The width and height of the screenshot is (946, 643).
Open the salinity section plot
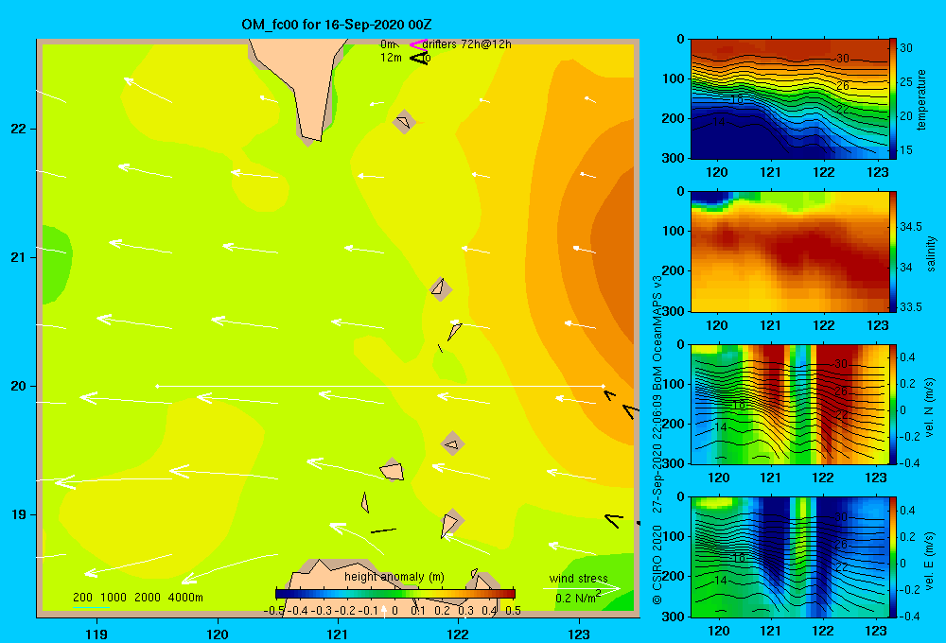pyautogui.click(x=790, y=252)
